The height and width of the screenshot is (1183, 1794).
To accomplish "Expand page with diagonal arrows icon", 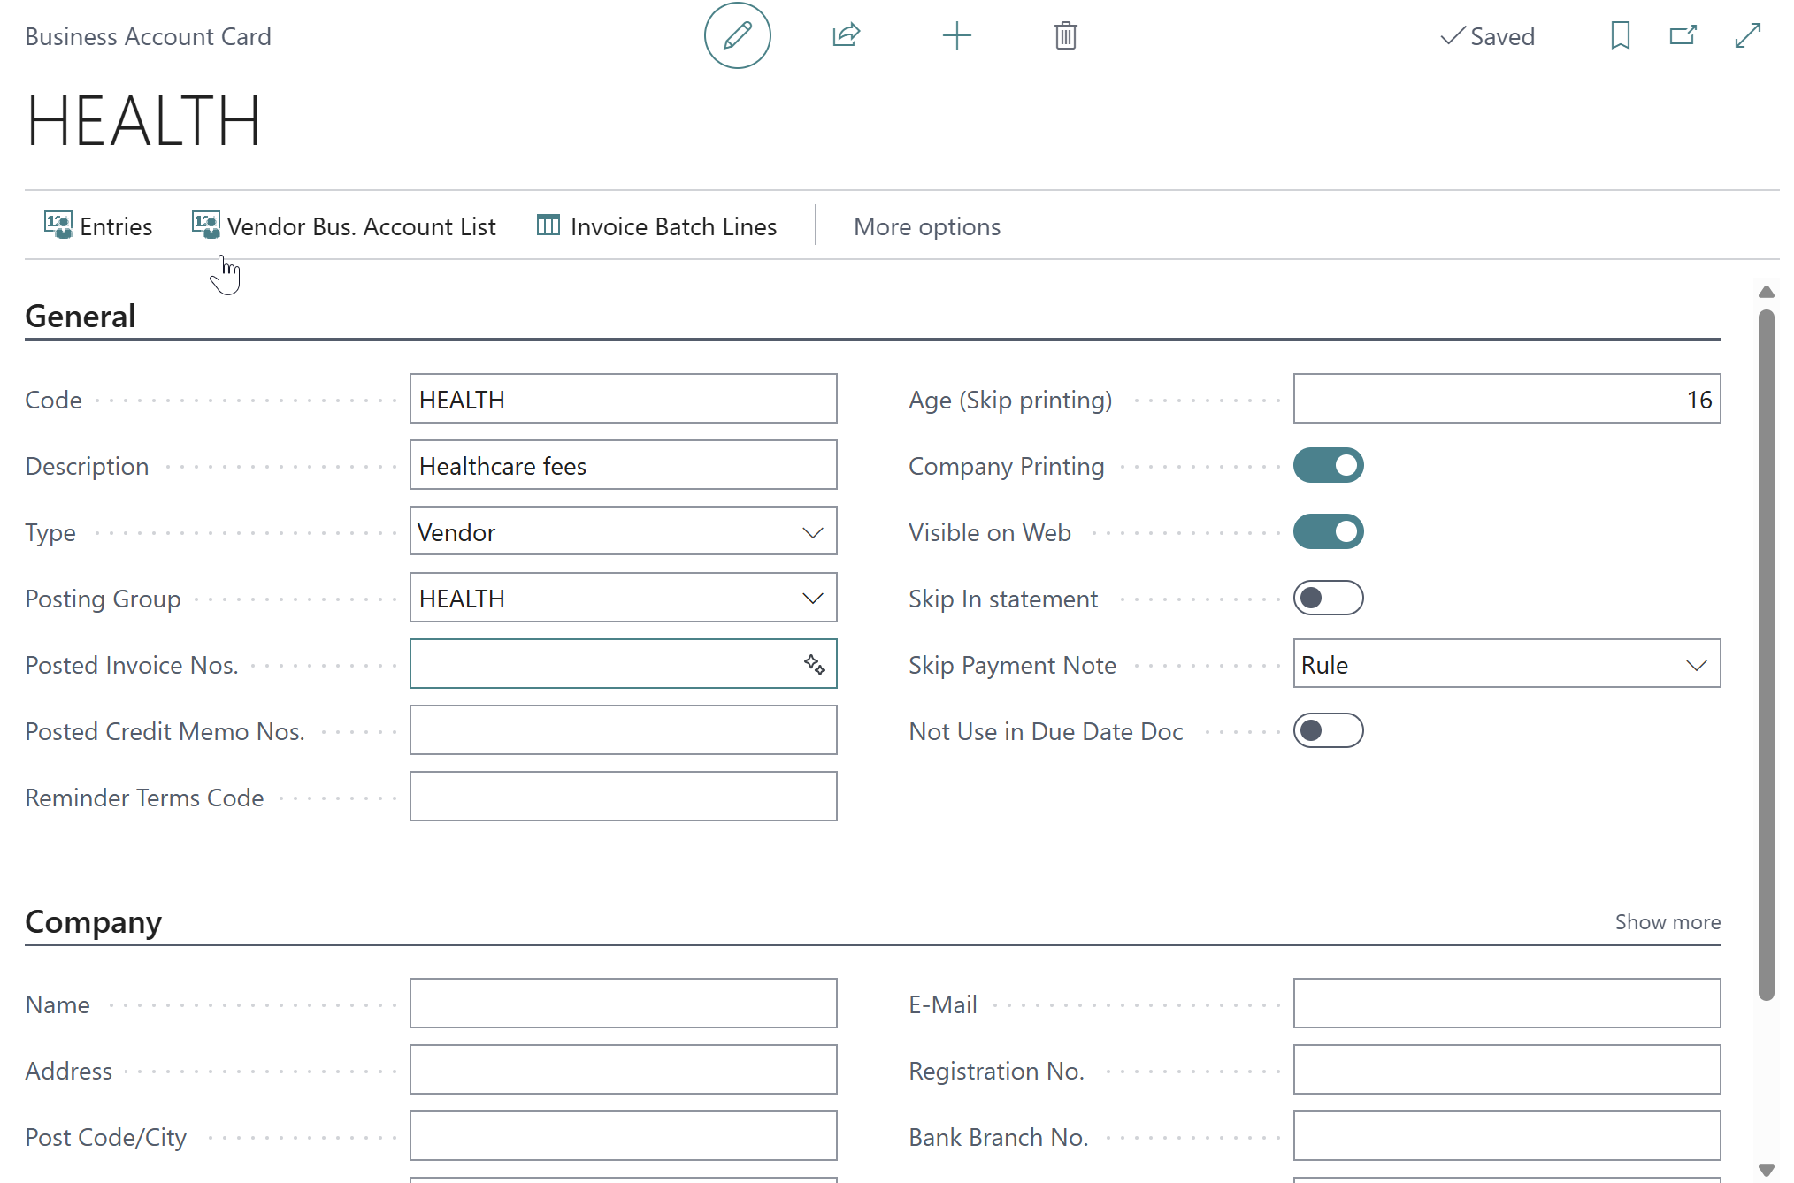I will point(1748,36).
